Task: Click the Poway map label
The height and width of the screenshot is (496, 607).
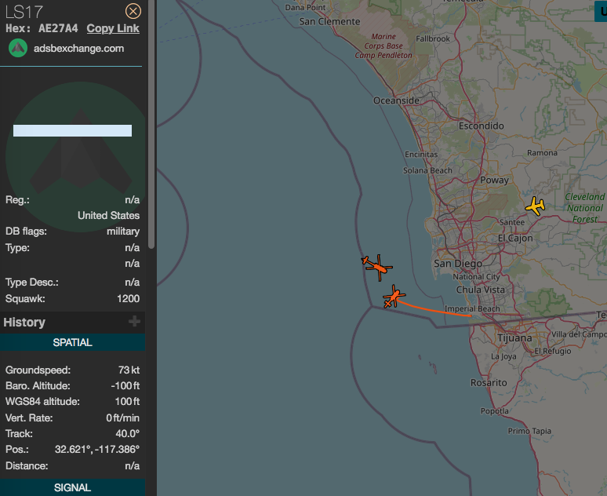Action: (x=494, y=181)
